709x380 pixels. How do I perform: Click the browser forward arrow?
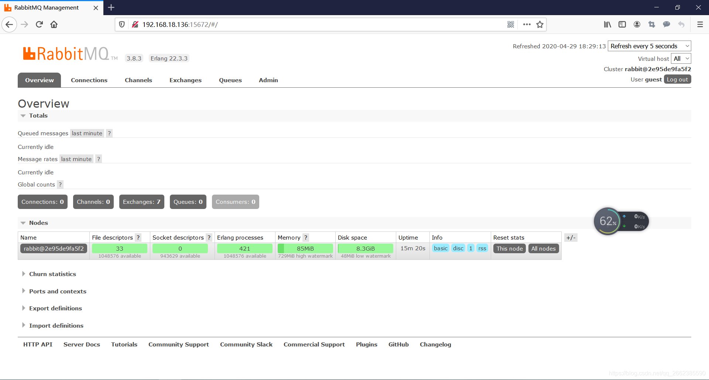point(24,25)
